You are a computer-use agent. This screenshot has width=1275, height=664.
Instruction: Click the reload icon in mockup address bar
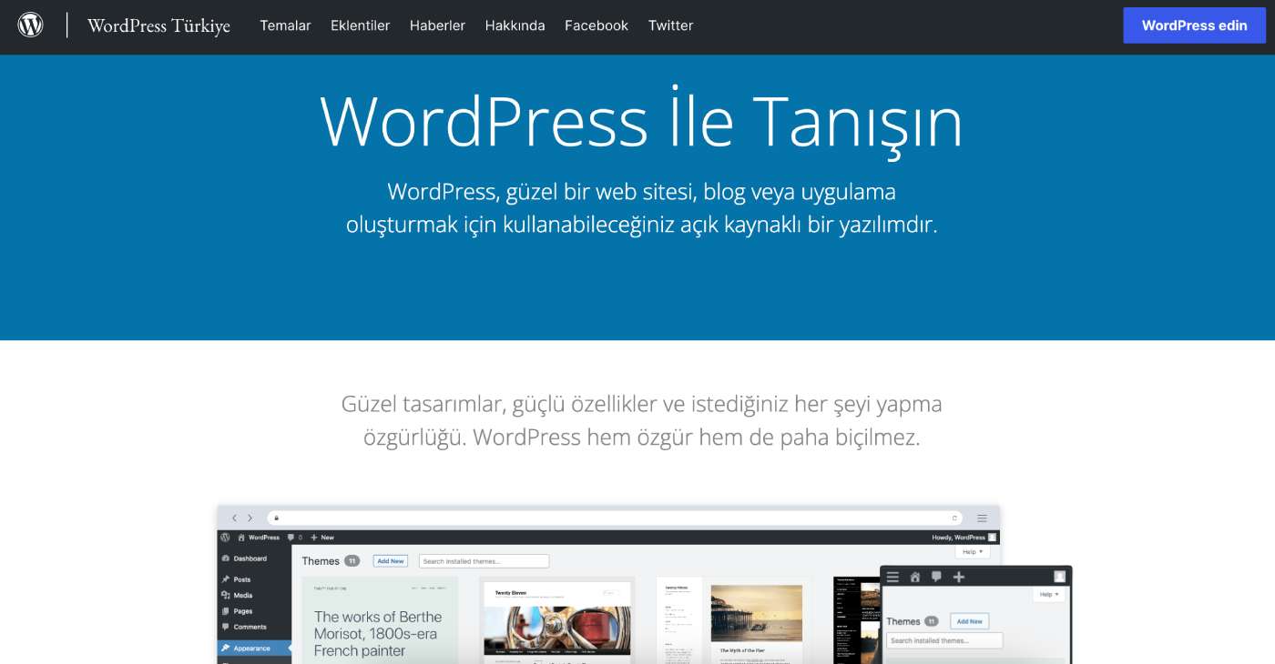tap(954, 518)
